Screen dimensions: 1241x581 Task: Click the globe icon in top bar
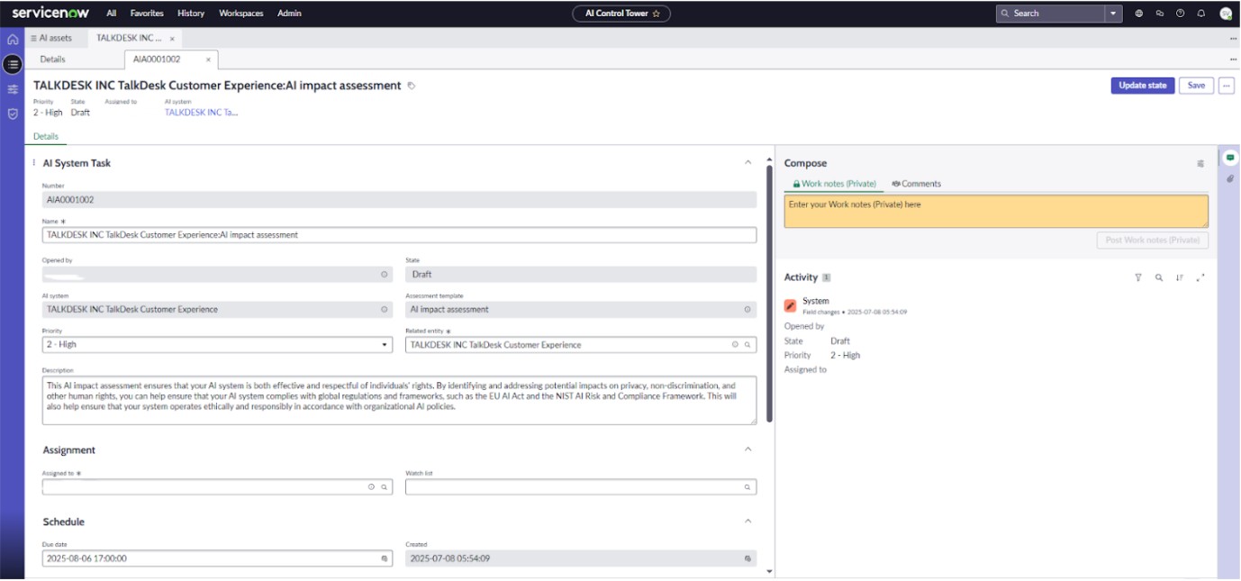[x=1139, y=14]
